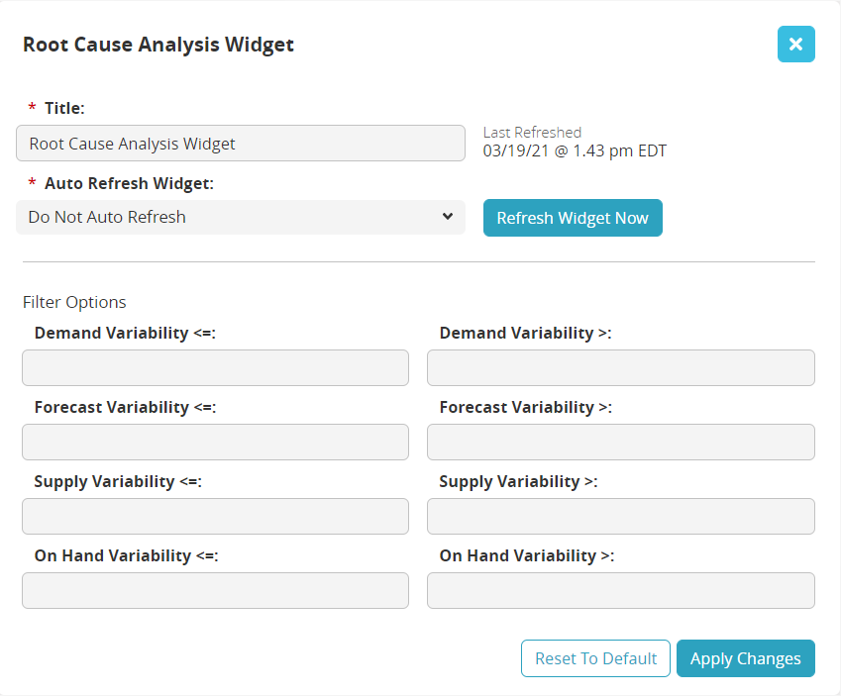Click the Last Refreshed timestamp text

575,151
